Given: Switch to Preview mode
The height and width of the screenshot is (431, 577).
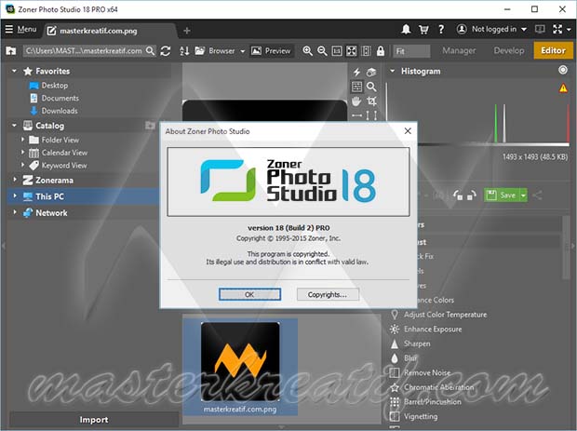Looking at the screenshot, I should [x=272, y=51].
